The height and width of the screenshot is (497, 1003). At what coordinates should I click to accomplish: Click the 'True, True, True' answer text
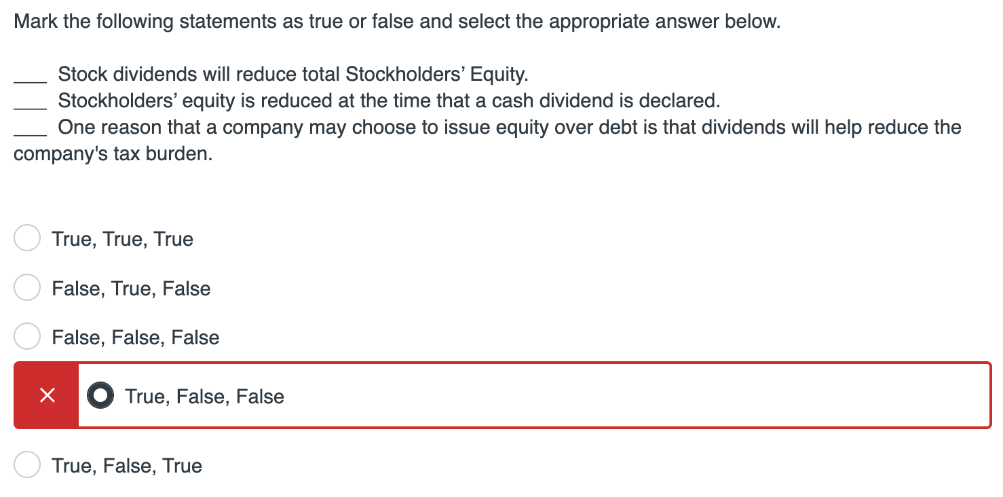[x=122, y=238]
